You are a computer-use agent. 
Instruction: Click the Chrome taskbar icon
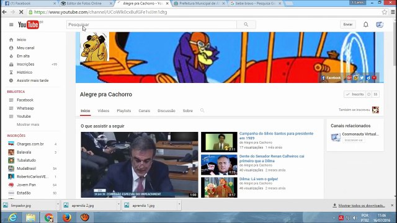48,217
